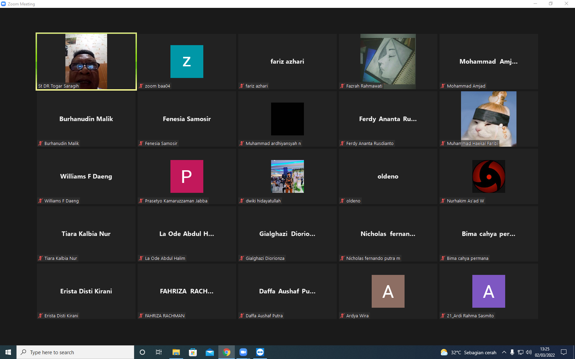This screenshot has width=575, height=359.
Task: Click muted mic icon beside Burhanudin Malik
Action: tap(40, 143)
